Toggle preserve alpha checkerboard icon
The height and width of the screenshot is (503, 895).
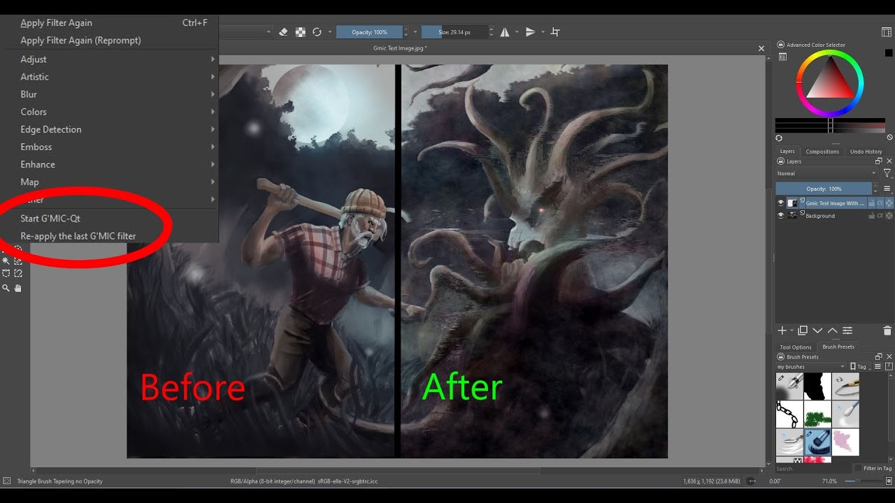pyautogui.click(x=300, y=32)
